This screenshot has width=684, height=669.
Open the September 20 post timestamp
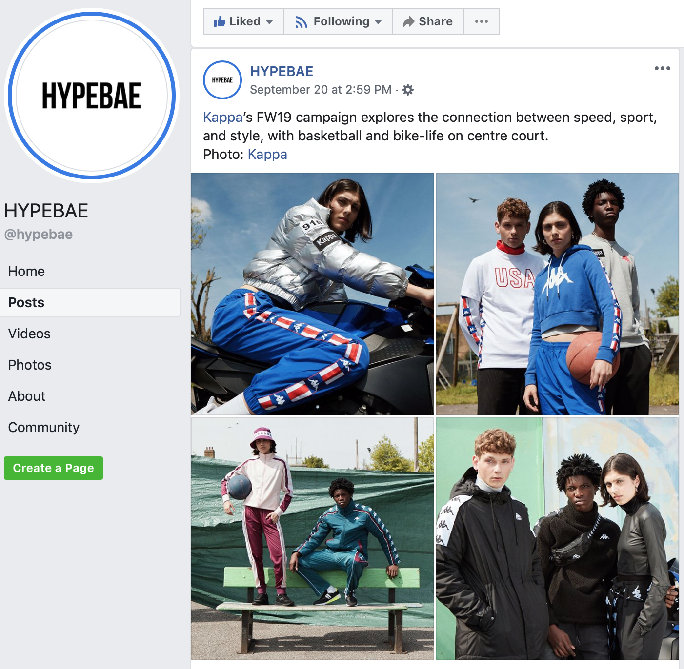(321, 90)
